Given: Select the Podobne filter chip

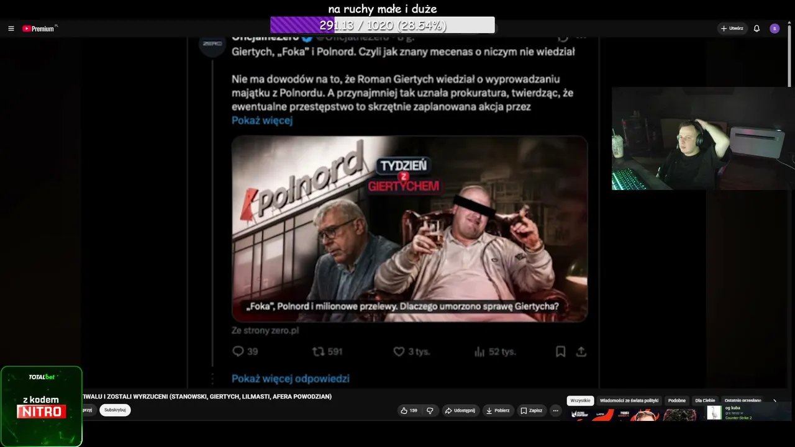Looking at the screenshot, I should point(677,400).
